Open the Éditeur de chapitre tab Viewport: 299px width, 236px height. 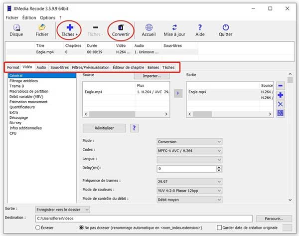[129, 67]
